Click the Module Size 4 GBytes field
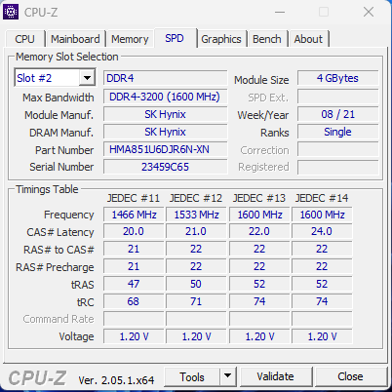The height and width of the screenshot is (392, 392). pyautogui.click(x=338, y=78)
